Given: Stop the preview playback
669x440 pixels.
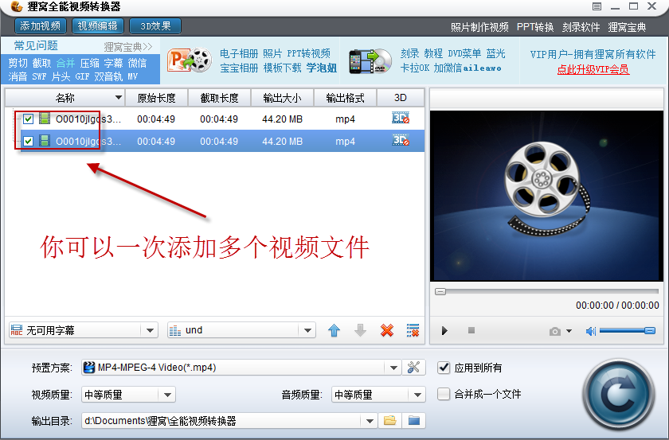Looking at the screenshot, I should 471,330.
